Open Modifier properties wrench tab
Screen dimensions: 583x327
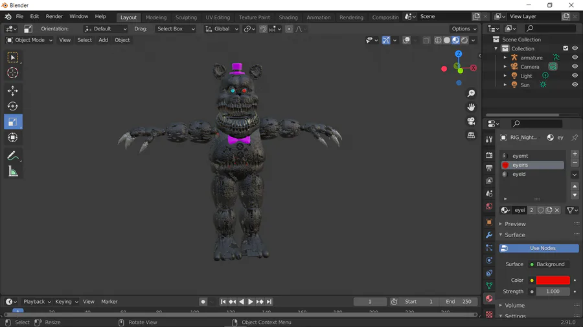489,235
